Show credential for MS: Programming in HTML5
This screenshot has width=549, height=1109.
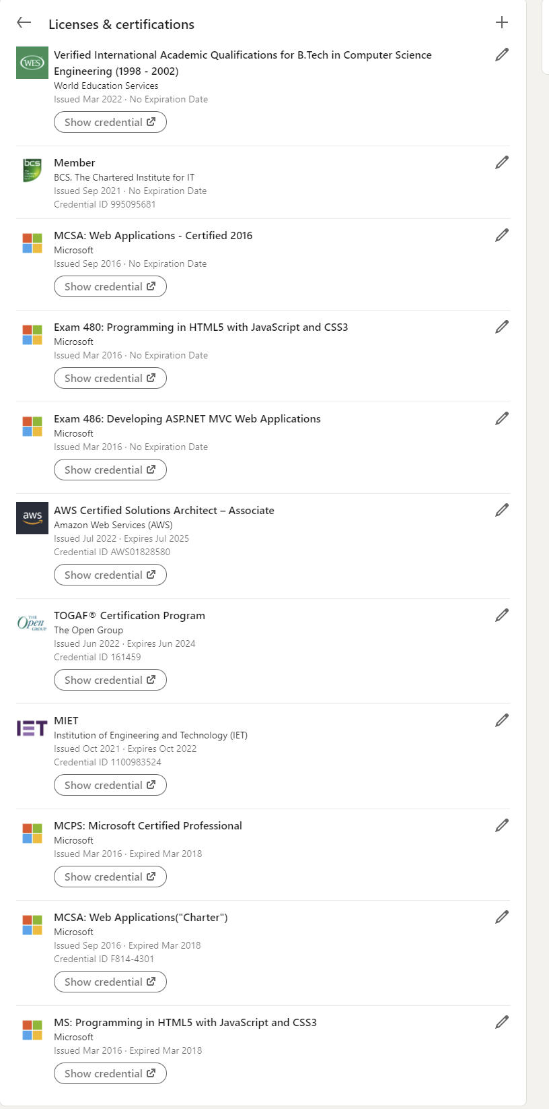pos(110,1073)
